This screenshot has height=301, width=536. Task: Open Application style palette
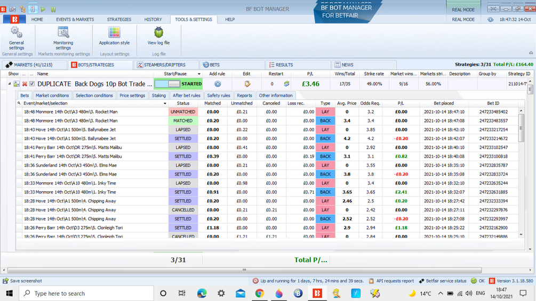click(x=114, y=32)
